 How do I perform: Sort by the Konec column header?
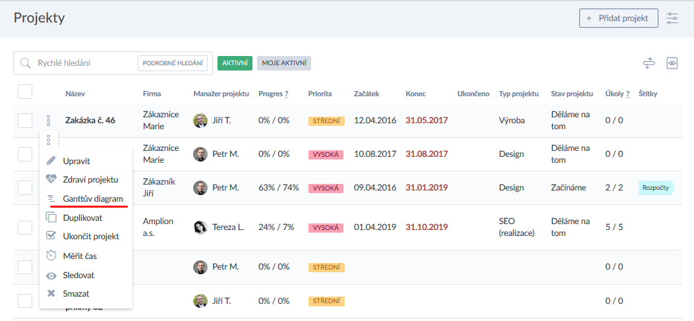(x=415, y=94)
